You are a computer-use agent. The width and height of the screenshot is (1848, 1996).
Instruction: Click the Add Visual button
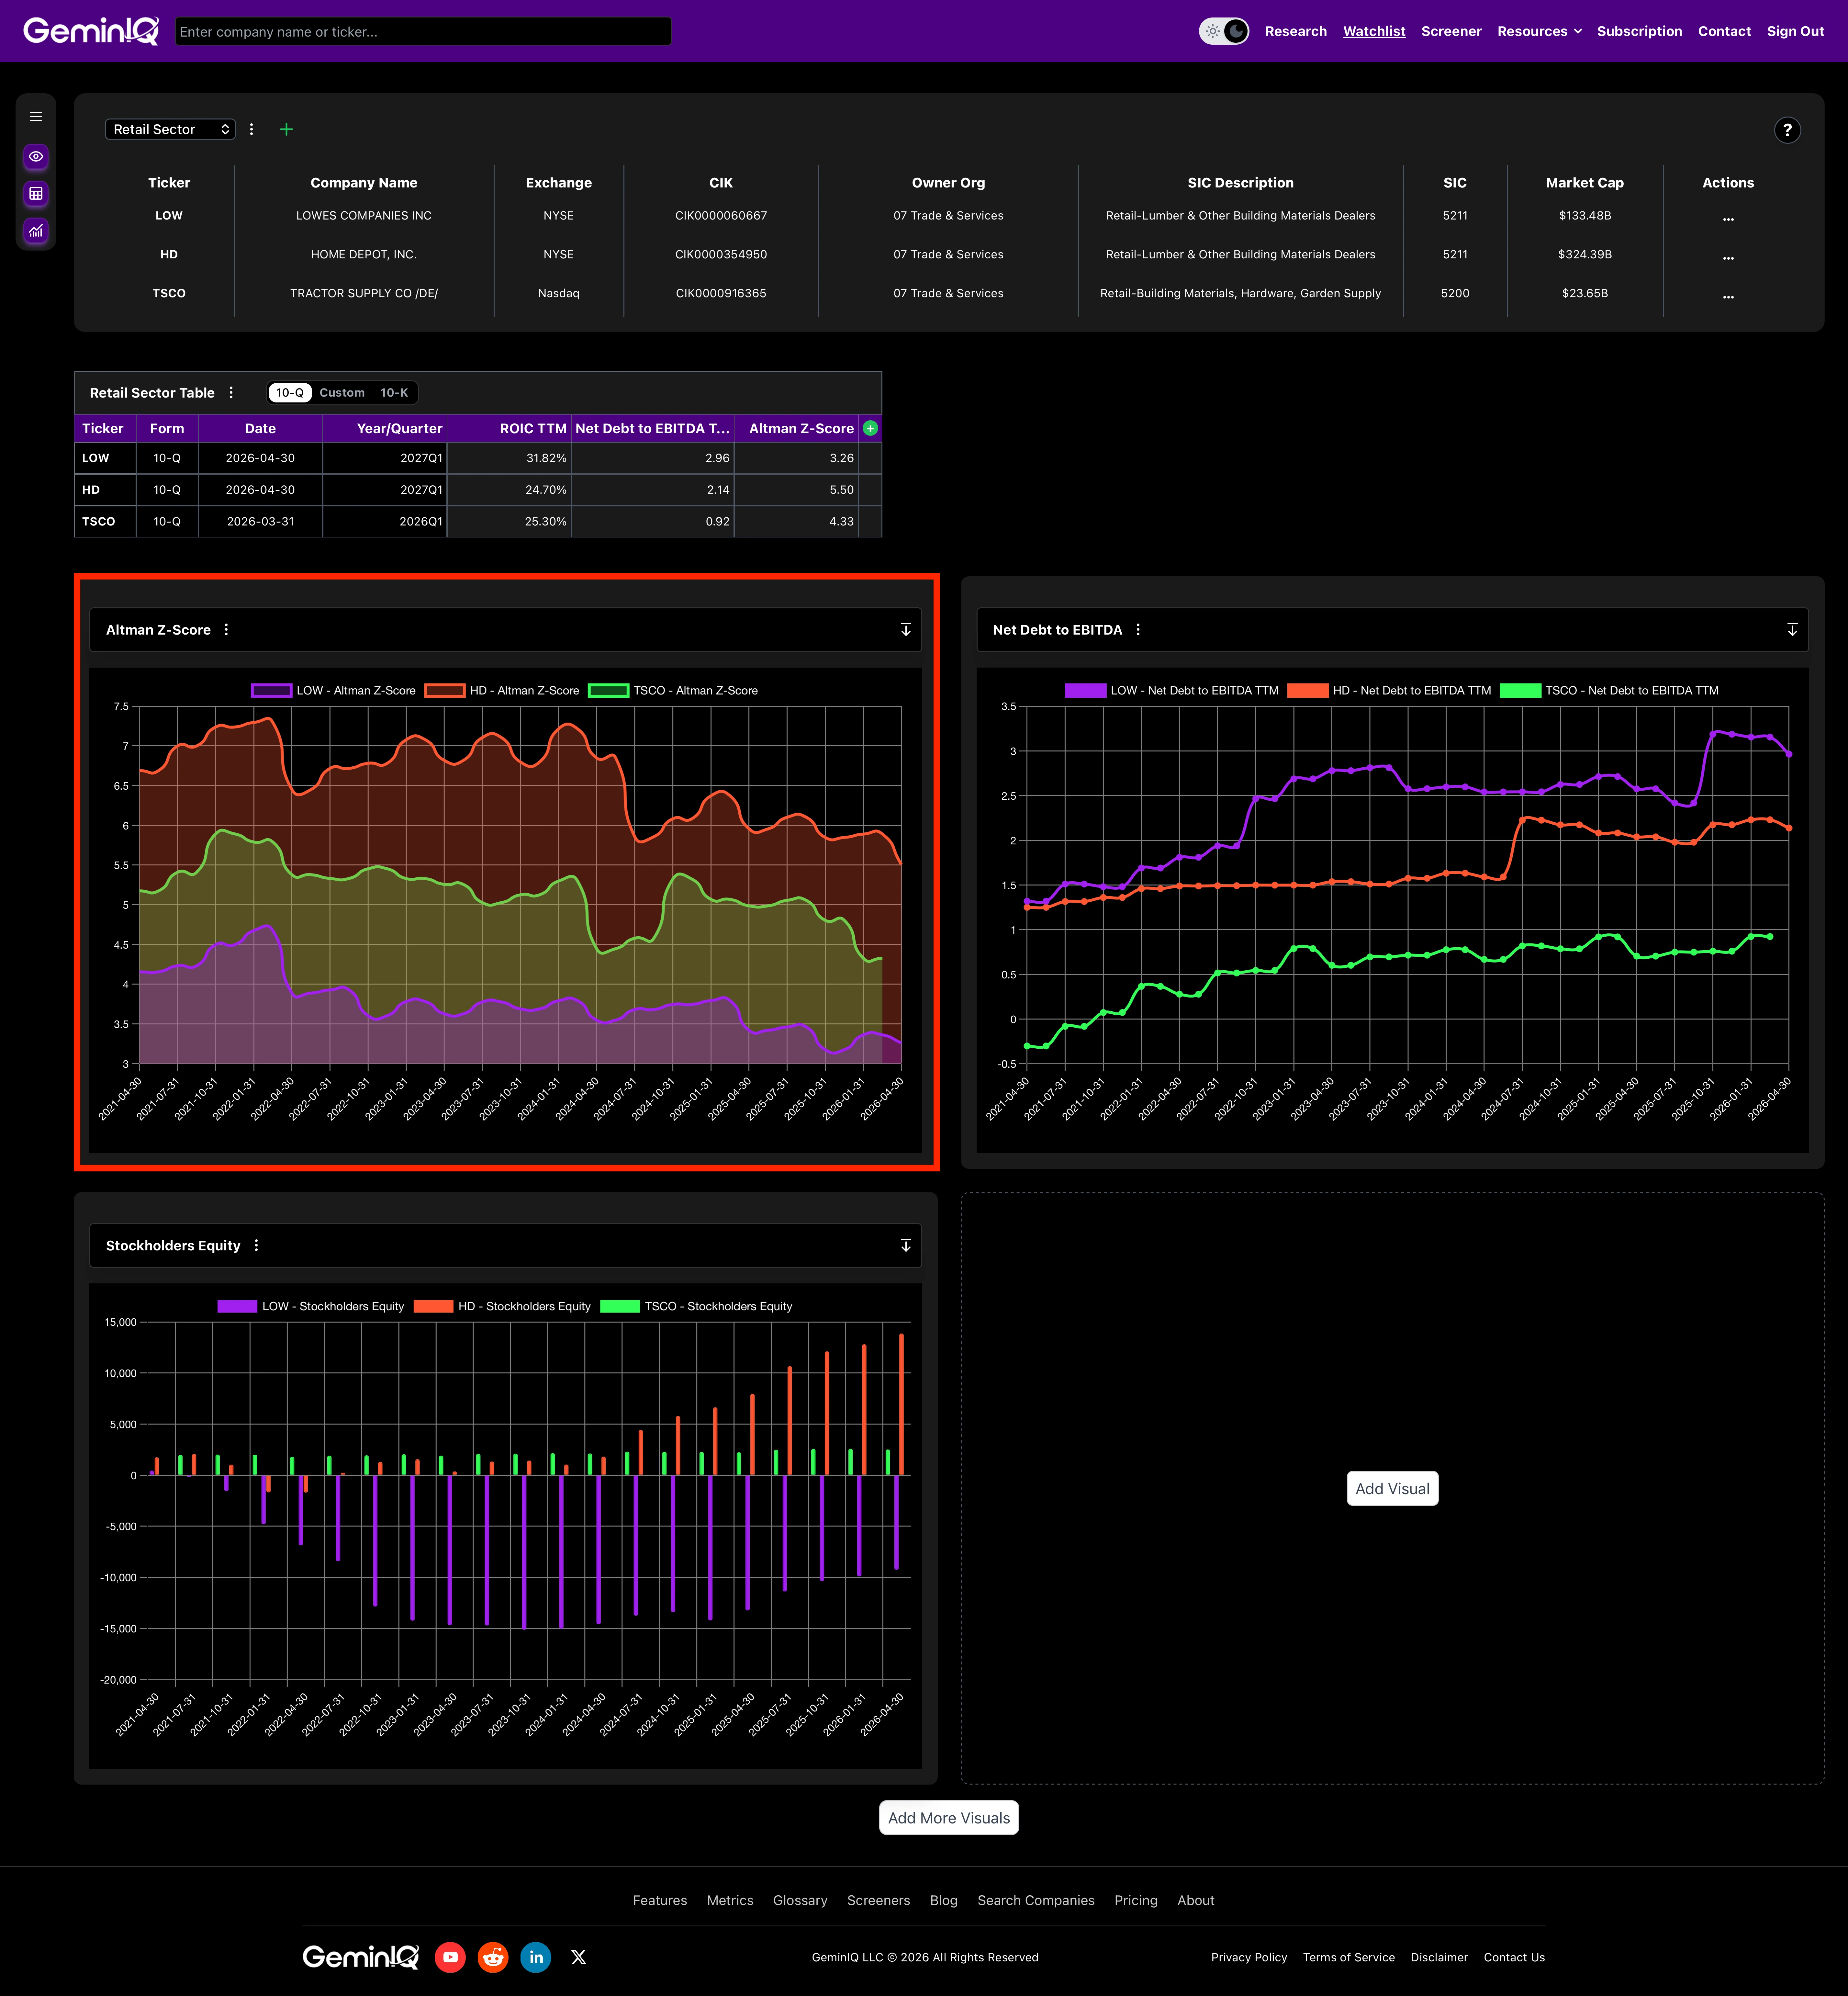[x=1392, y=1489]
